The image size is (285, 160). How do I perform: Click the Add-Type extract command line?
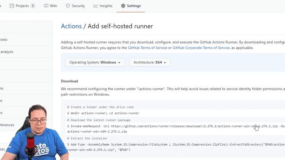[x=176, y=147]
